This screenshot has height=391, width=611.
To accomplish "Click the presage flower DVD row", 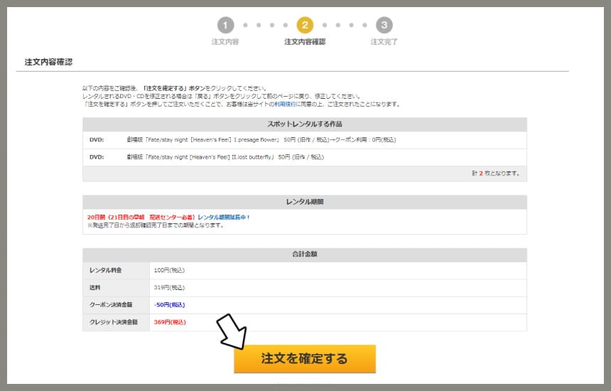I will [305, 140].
